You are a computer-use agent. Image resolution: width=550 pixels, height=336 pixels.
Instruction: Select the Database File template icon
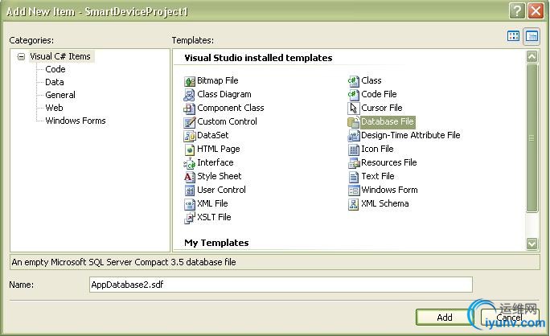coord(354,122)
